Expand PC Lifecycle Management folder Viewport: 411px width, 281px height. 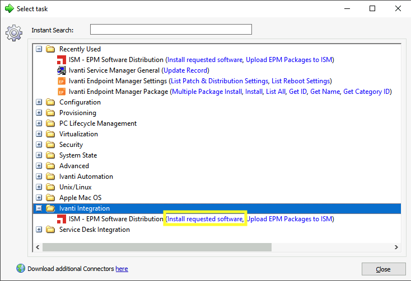pyautogui.click(x=39, y=123)
